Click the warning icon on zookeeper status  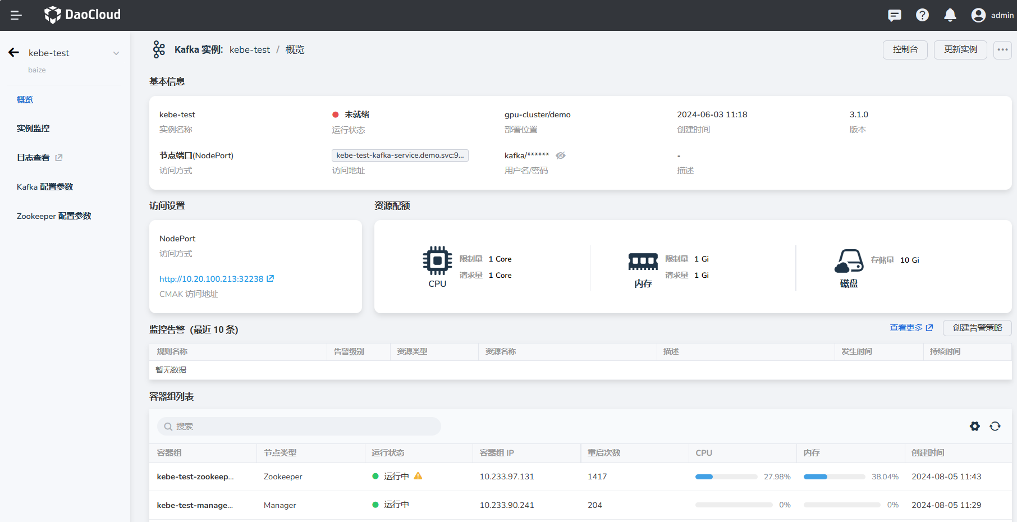[418, 476]
